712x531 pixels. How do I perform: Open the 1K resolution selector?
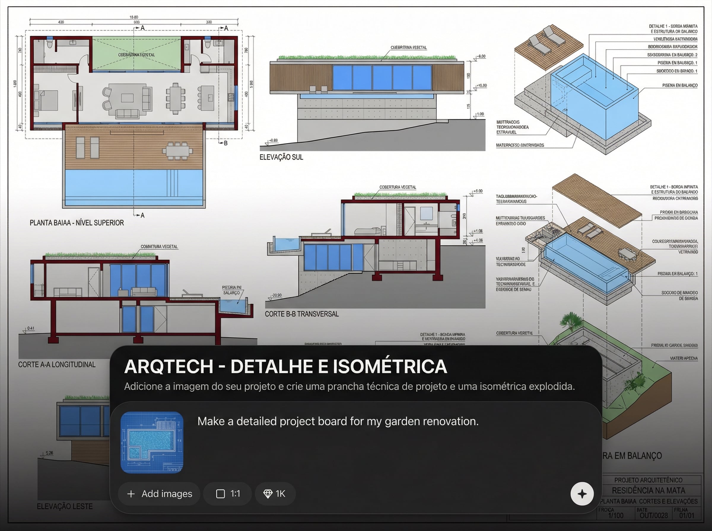tap(275, 494)
